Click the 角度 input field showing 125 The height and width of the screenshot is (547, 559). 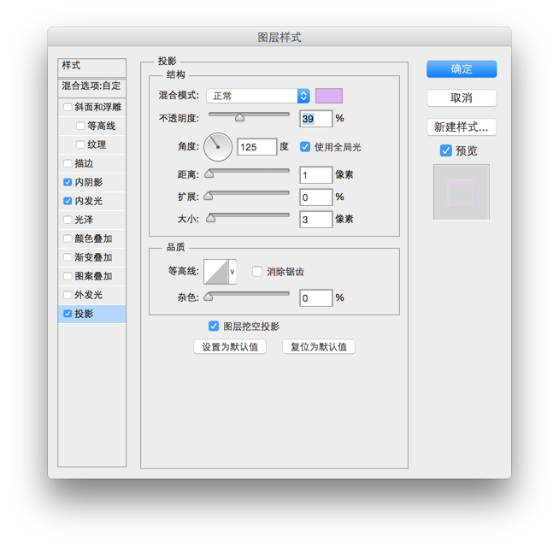pyautogui.click(x=257, y=147)
